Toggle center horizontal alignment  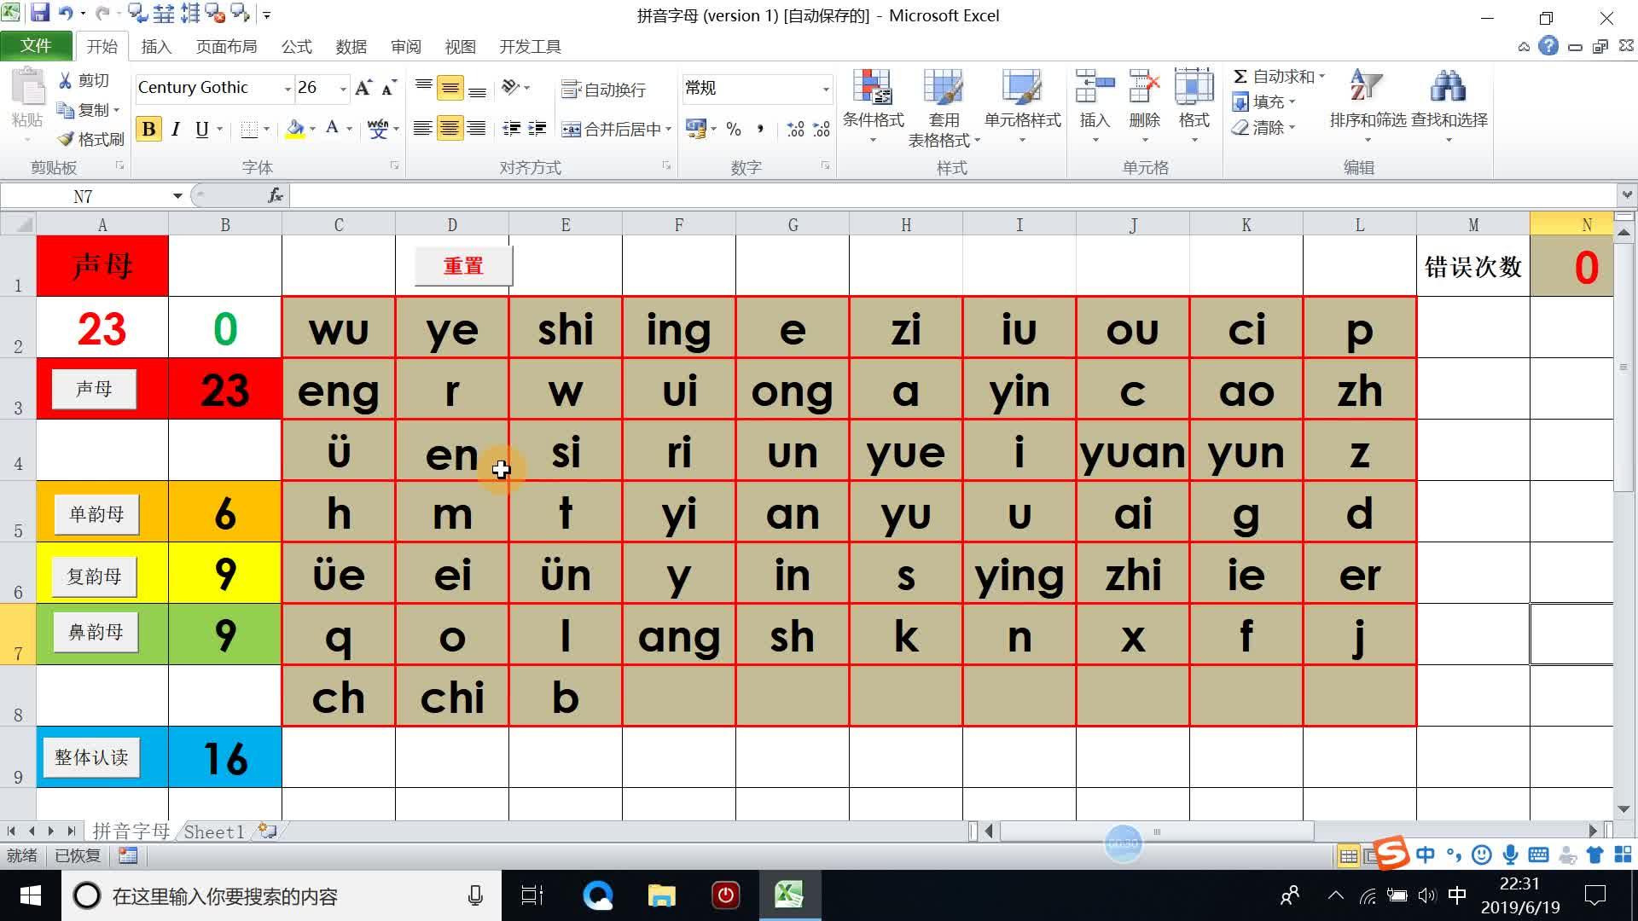pos(450,129)
